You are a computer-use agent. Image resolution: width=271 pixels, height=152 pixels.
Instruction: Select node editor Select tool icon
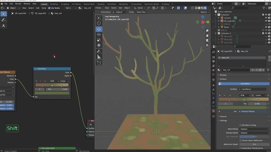[4, 14]
